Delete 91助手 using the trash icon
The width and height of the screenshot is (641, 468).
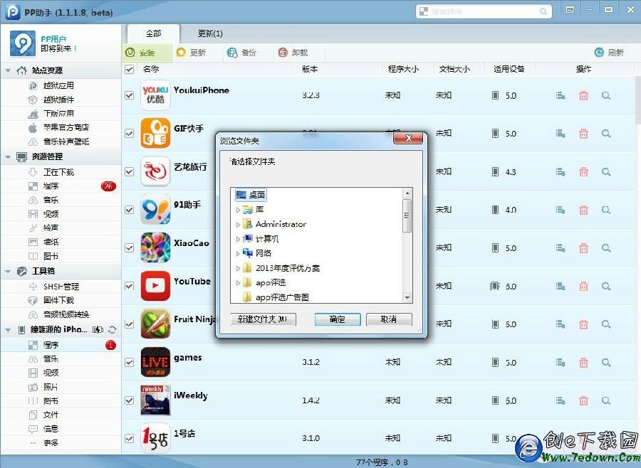pos(583,210)
